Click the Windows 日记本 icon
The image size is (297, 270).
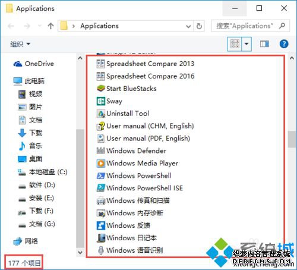[100, 238]
